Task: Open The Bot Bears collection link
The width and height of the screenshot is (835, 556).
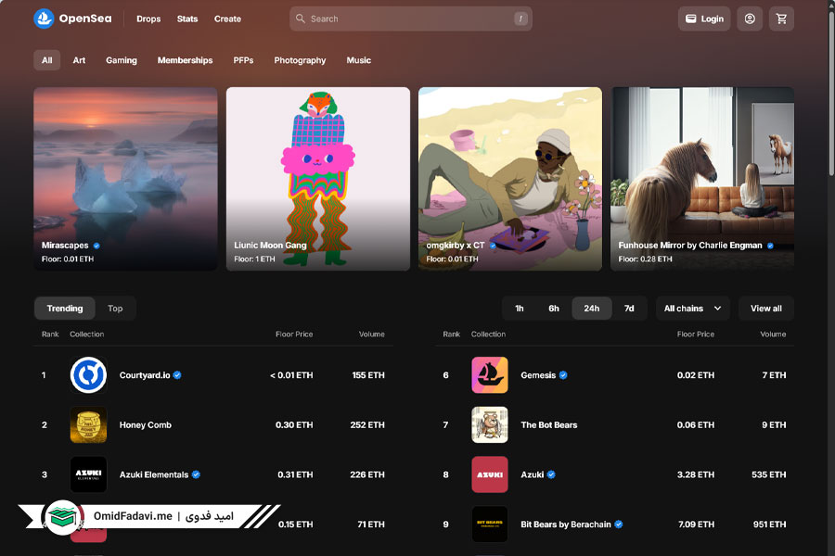Action: [x=549, y=424]
